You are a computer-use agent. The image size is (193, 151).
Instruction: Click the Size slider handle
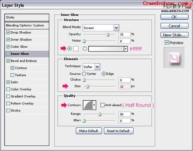(x=88, y=86)
